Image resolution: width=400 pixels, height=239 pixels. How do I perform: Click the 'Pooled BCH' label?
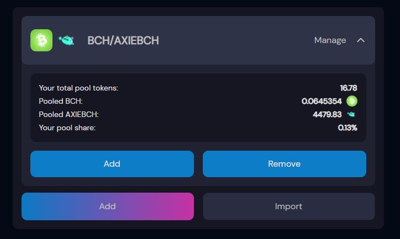click(61, 101)
